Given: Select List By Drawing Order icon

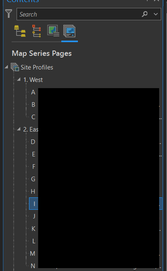Looking at the screenshot, I should pos(20,31).
